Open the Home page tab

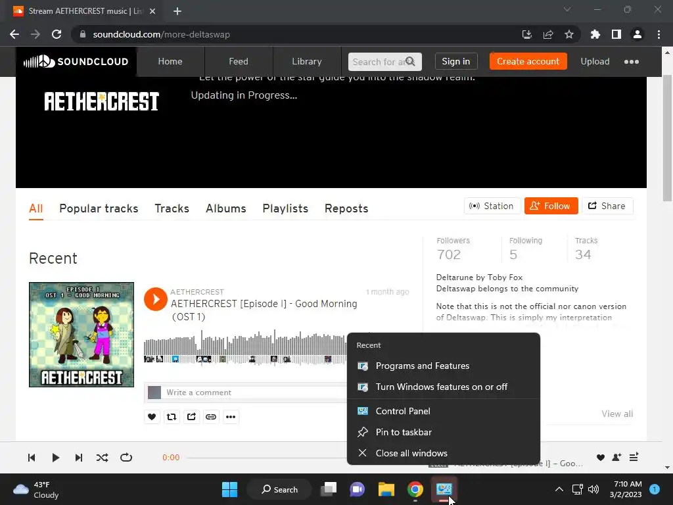170,61
